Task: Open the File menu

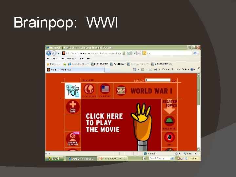Action: point(49,59)
